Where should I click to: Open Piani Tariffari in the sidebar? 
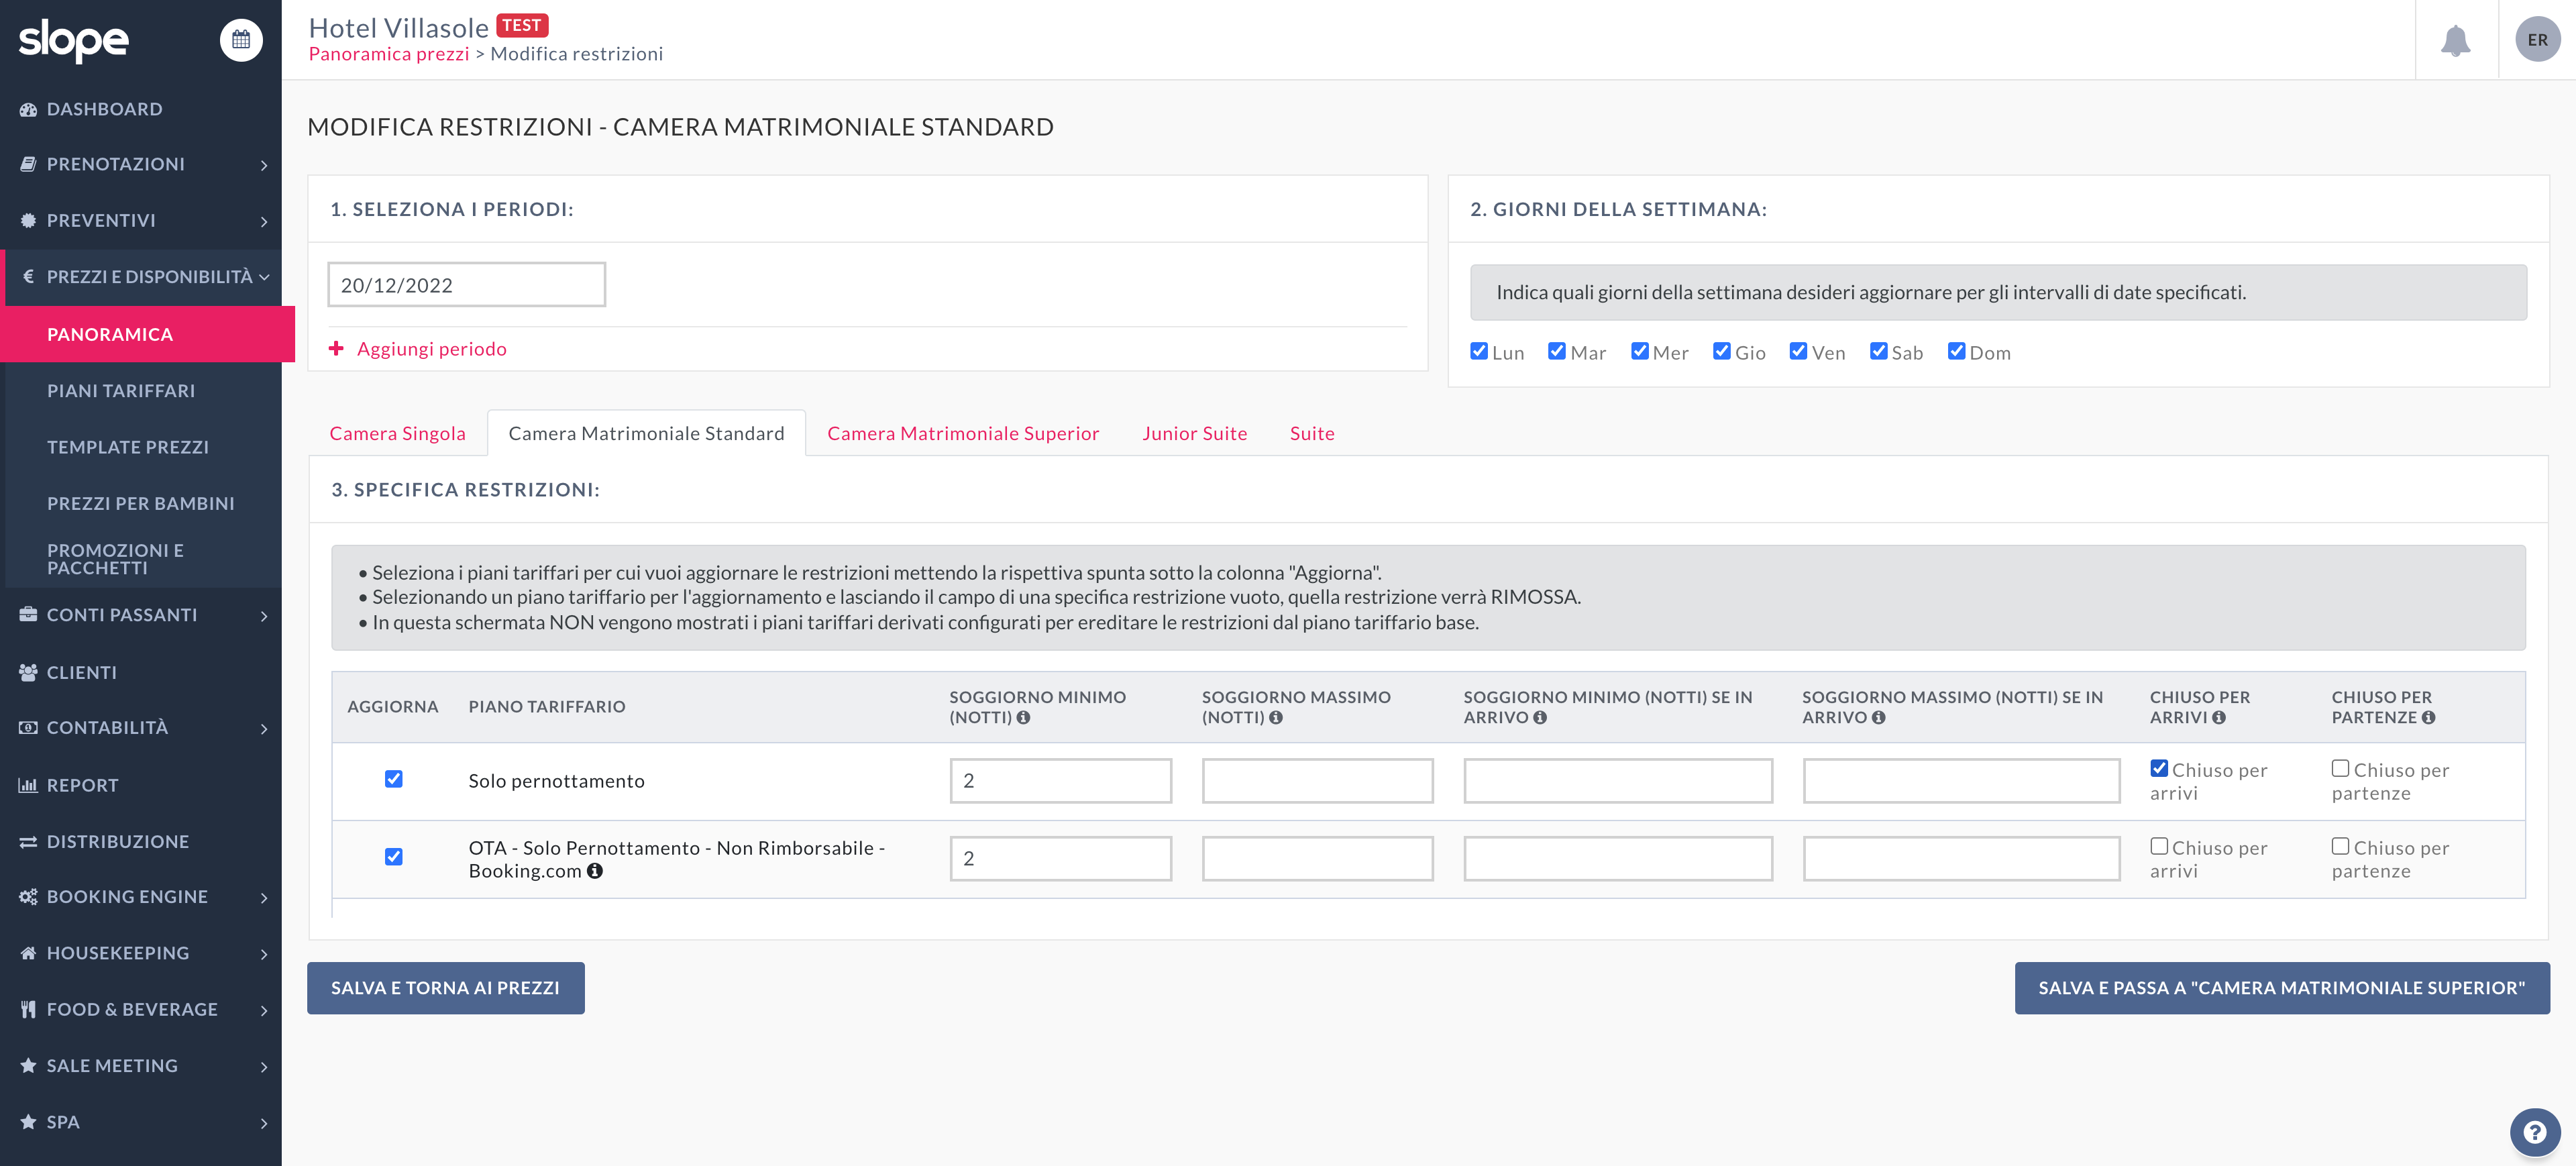tap(121, 391)
